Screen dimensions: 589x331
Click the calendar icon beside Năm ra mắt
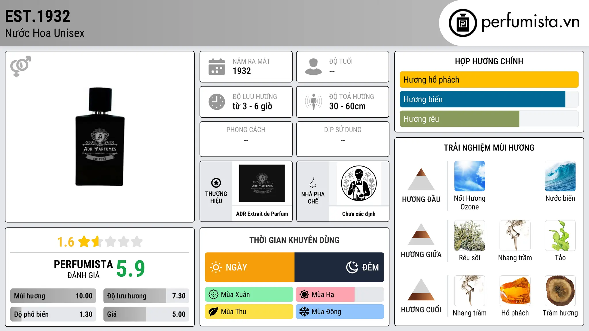[217, 67]
